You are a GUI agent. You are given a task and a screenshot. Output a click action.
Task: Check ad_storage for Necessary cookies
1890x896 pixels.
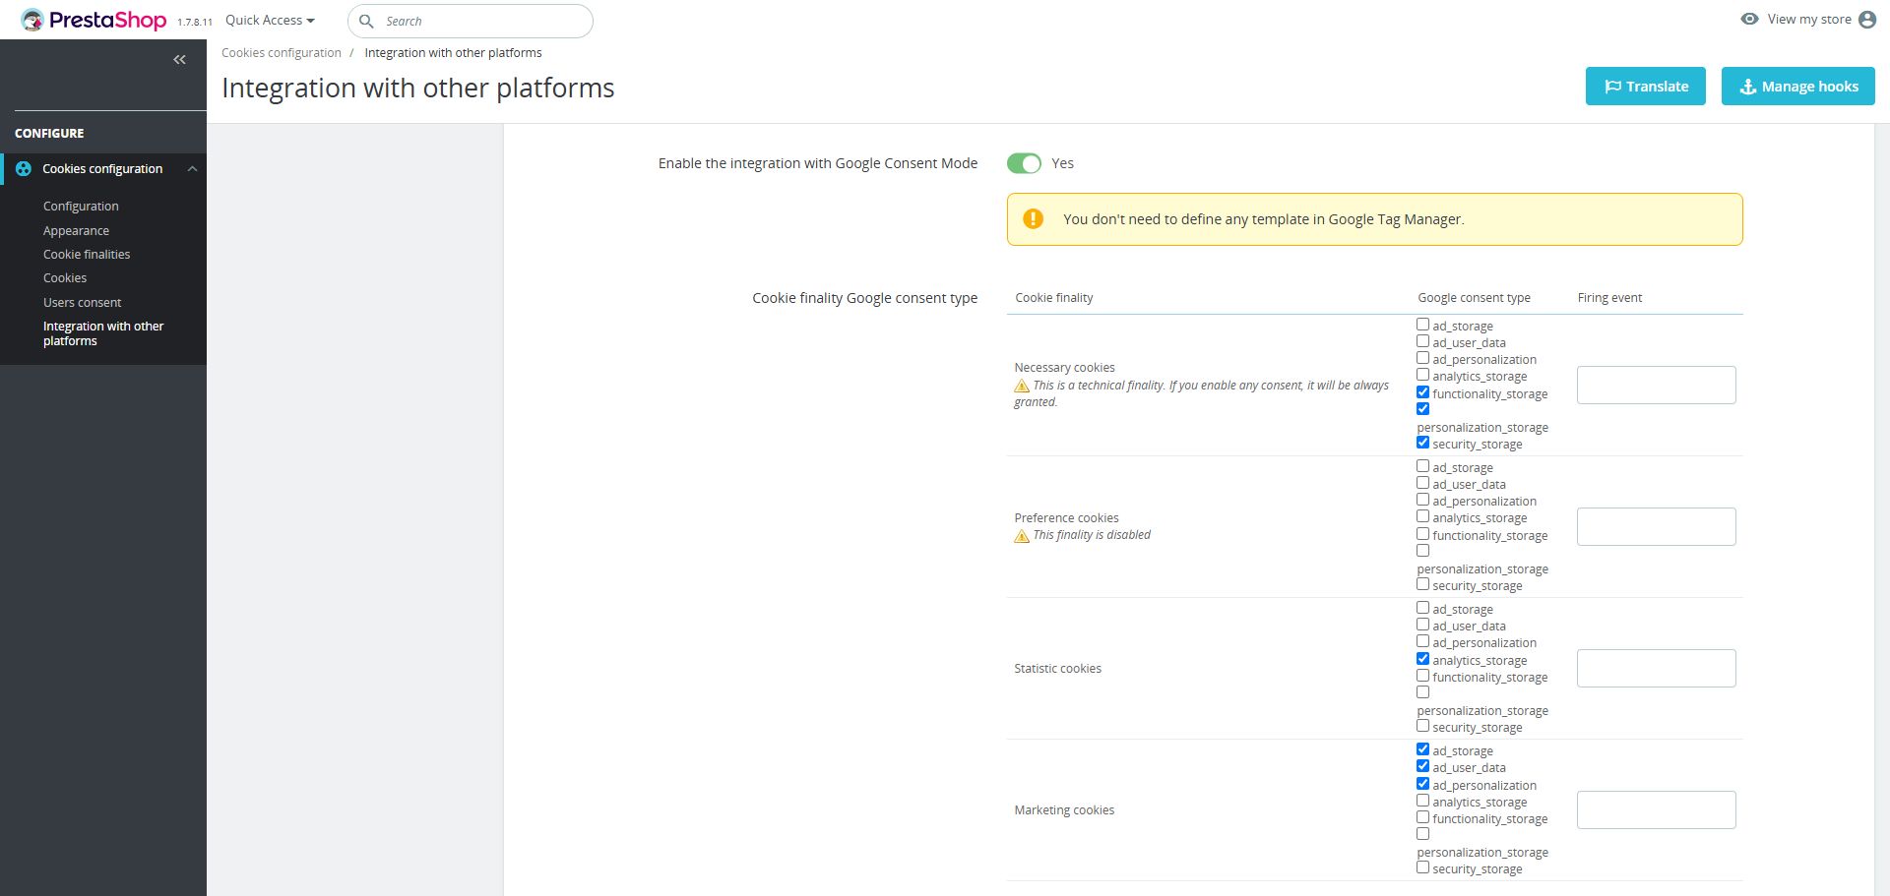1423,325
